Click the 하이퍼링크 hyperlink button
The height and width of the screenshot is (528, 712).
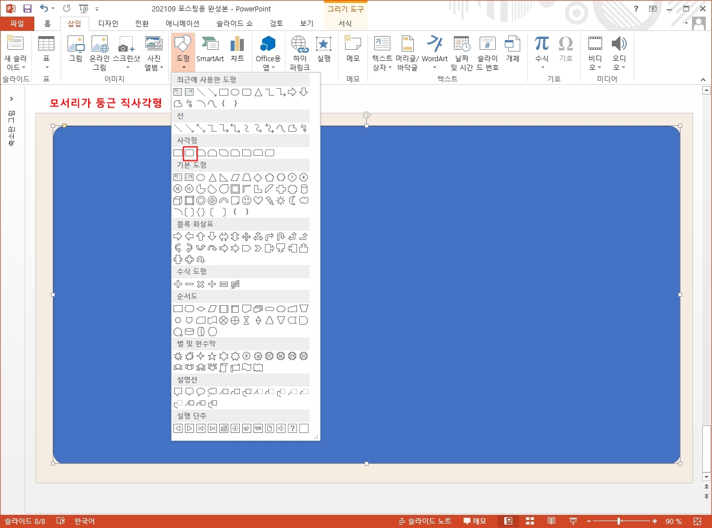[x=299, y=54]
